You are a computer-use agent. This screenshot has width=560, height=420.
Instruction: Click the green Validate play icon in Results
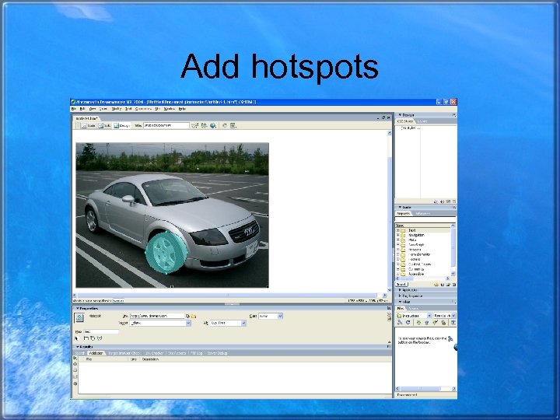pyautogui.click(x=75, y=358)
